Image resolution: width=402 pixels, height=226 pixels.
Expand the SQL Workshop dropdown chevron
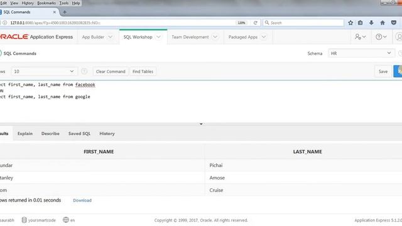pos(159,37)
